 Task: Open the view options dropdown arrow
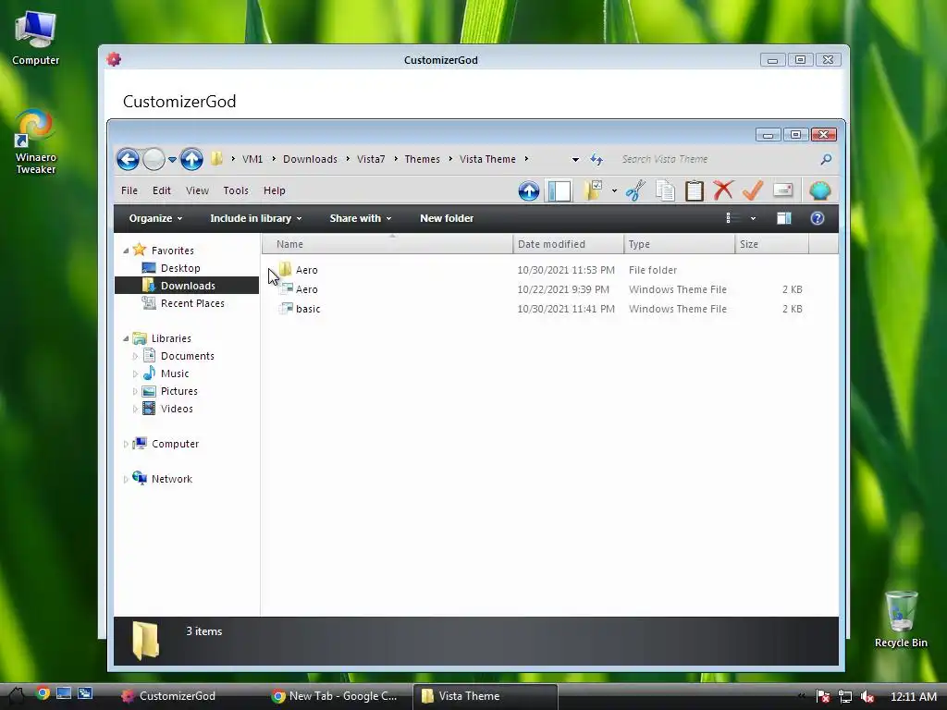(x=753, y=218)
